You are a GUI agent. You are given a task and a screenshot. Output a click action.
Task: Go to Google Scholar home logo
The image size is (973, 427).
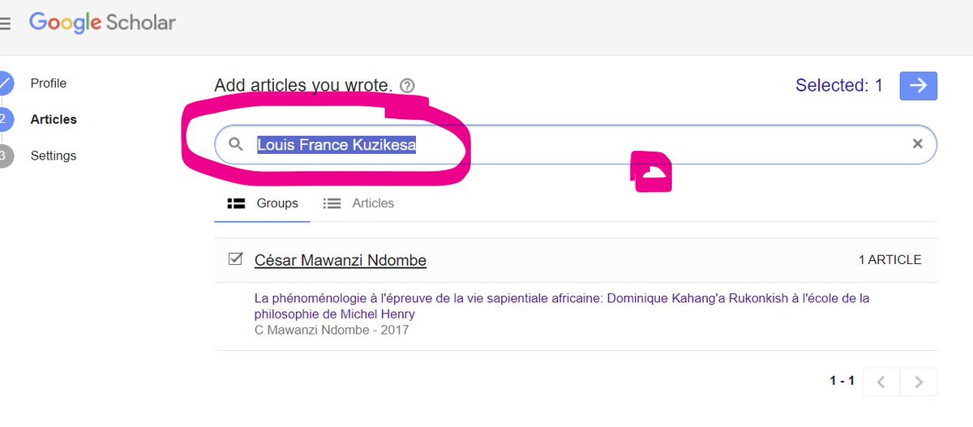[x=102, y=23]
